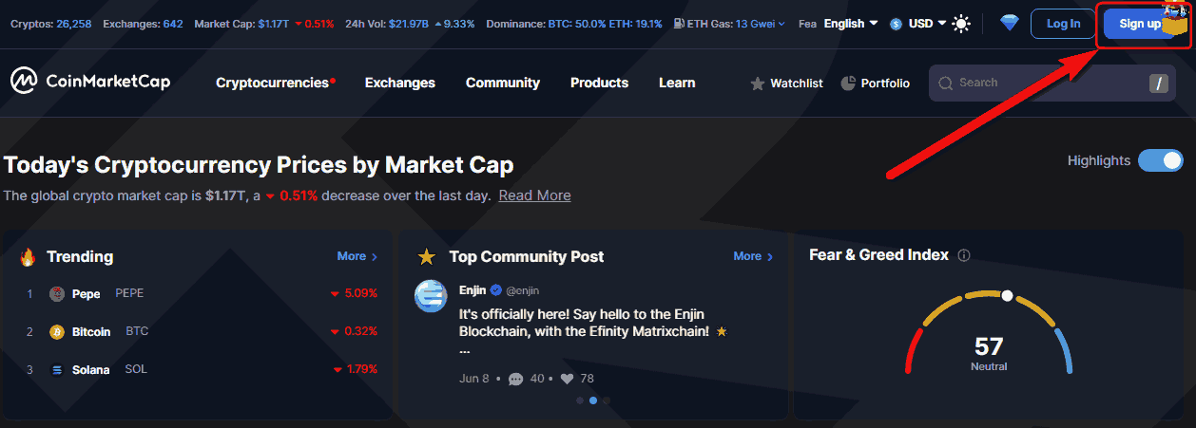Viewport: 1196px width, 428px height.
Task: Open the Community menu
Action: tap(503, 83)
